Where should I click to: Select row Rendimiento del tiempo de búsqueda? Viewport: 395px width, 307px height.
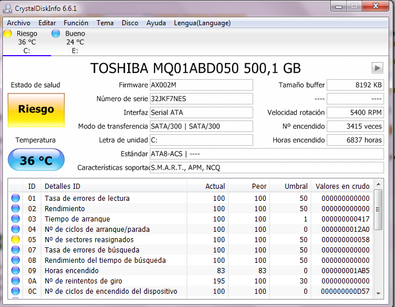191,260
